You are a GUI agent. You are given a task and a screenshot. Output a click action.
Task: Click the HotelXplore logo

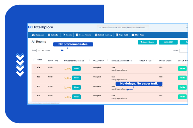point(41,27)
